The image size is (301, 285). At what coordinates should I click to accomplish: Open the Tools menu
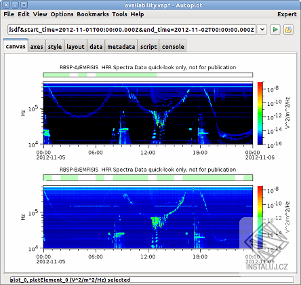(x=119, y=14)
